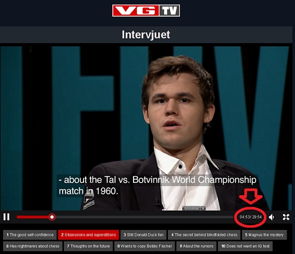This screenshot has height=254, width=295.
Task: Pause the video playback
Action: pos(6,217)
